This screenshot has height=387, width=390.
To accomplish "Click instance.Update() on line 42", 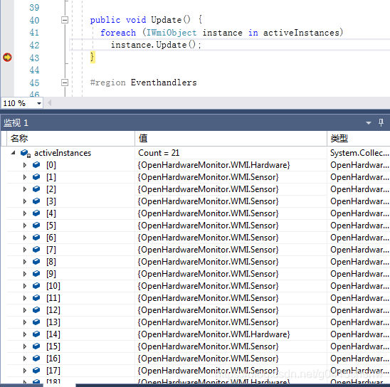I will tap(156, 45).
